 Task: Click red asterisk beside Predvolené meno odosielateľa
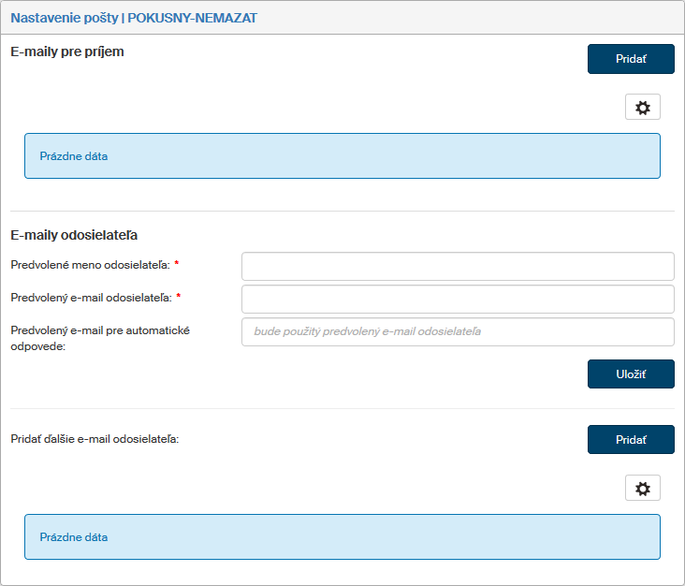[x=176, y=265]
